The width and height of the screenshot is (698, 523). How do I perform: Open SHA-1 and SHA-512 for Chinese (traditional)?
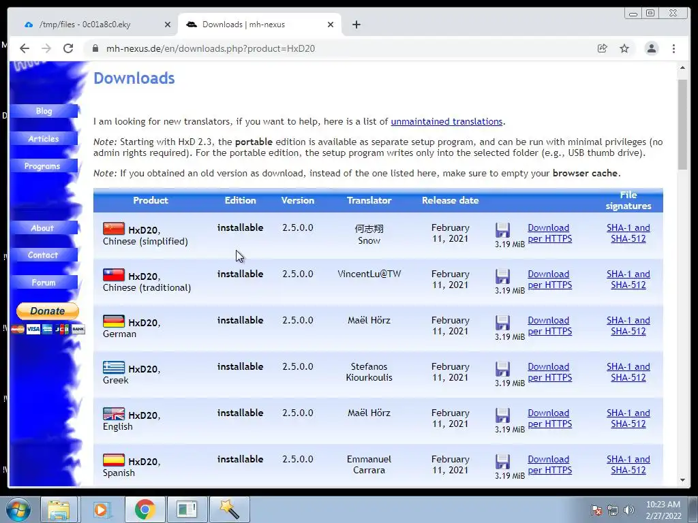628,279
